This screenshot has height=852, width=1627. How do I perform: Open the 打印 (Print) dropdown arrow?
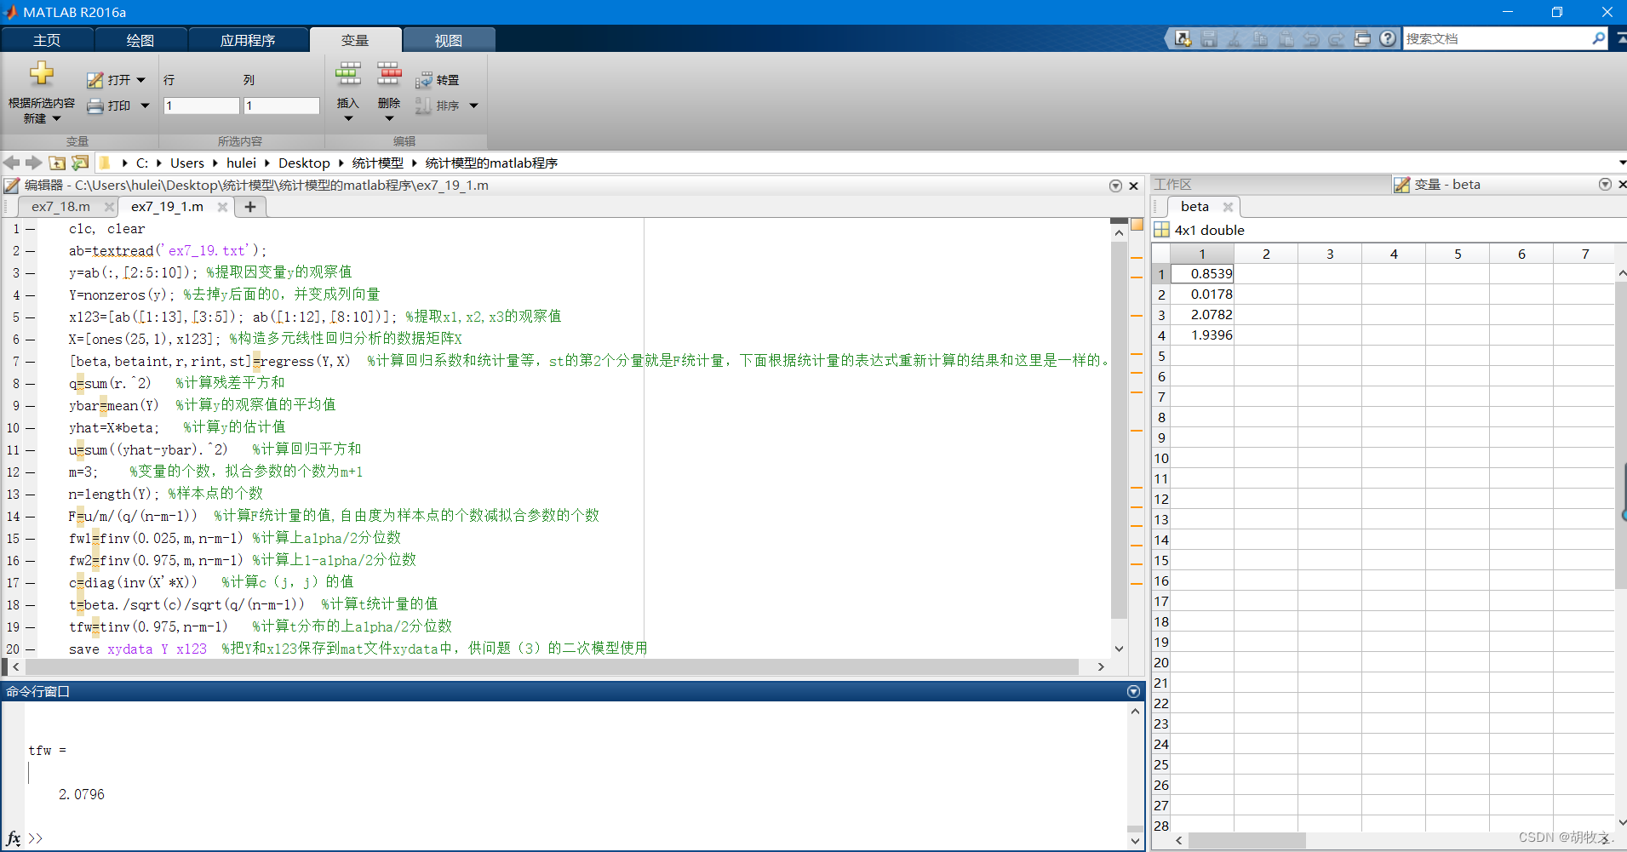[x=145, y=106]
